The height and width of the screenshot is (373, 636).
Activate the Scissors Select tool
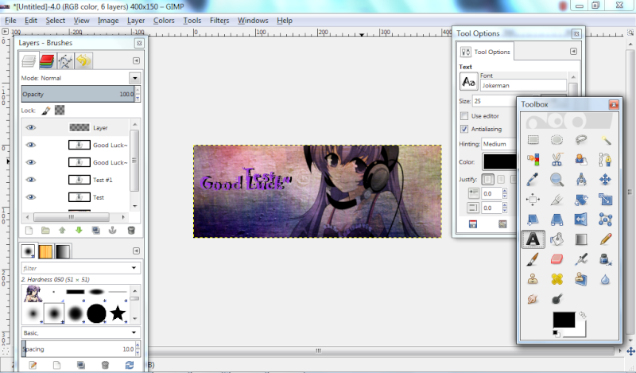[557, 160]
